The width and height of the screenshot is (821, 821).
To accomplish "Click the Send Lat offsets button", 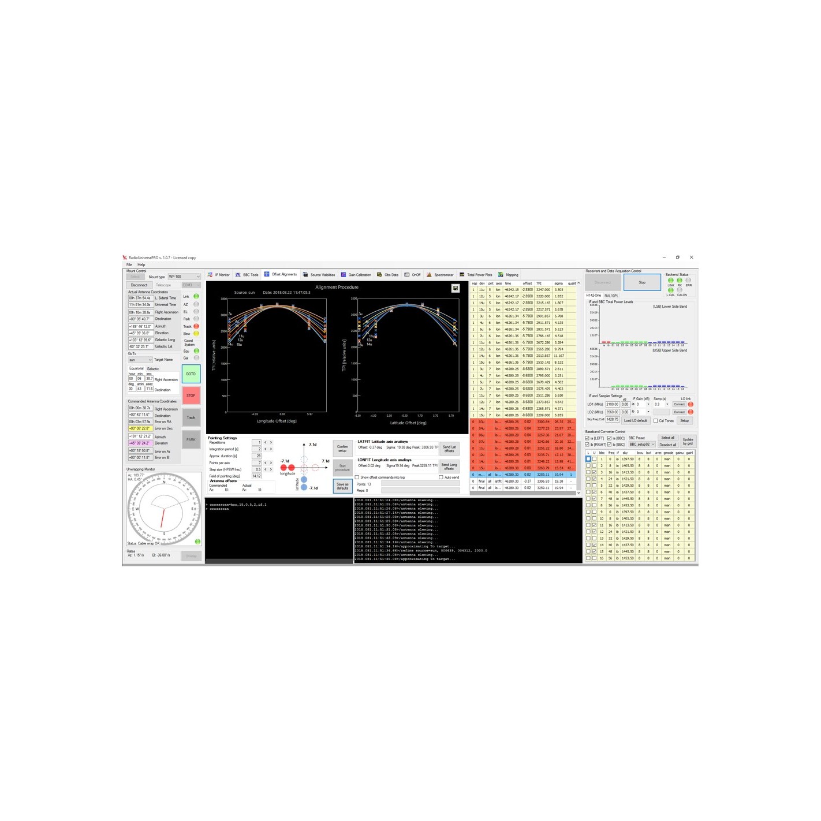I will point(449,449).
